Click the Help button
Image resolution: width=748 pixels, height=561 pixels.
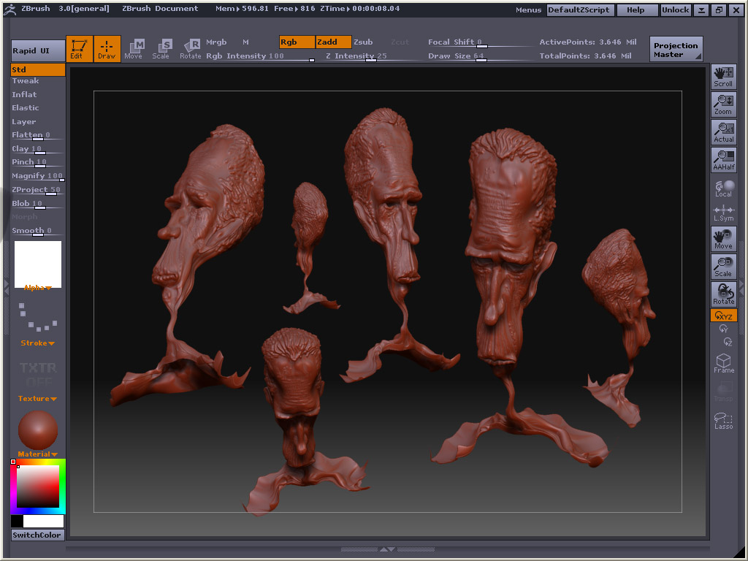[x=636, y=9]
